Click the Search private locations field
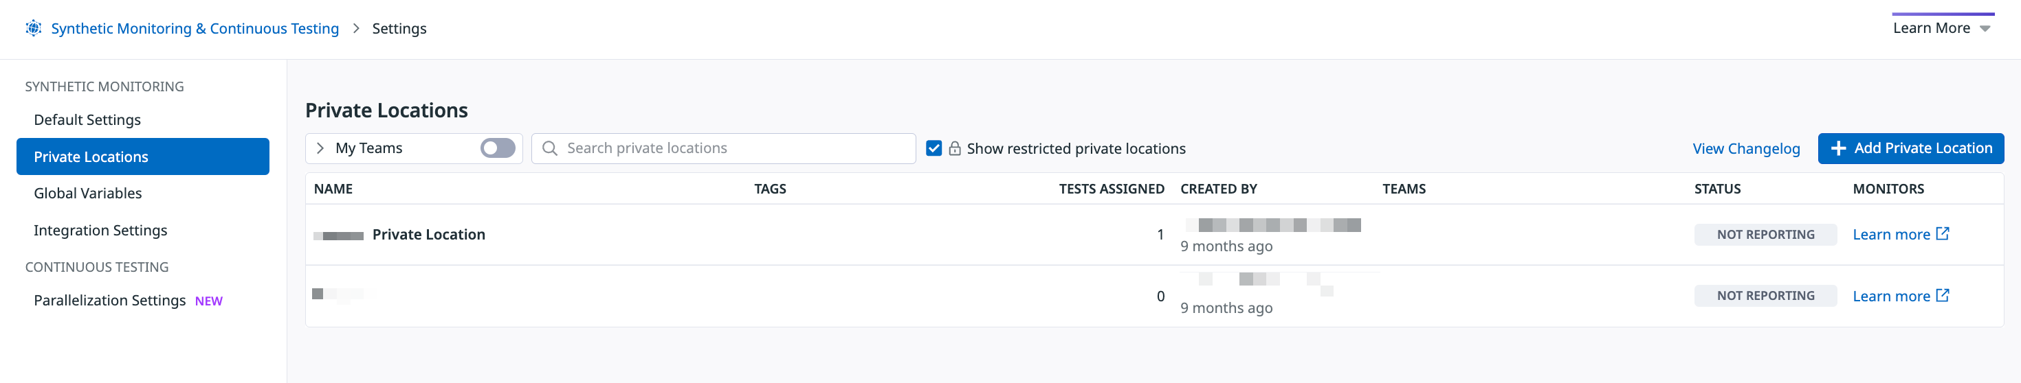 (723, 148)
